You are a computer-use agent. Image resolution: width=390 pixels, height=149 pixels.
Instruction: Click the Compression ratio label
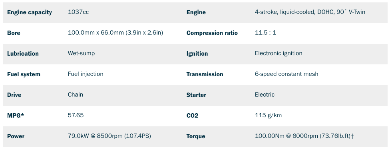212,33
